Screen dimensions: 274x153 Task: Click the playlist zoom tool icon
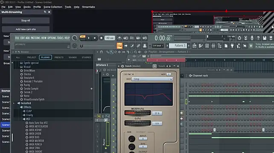pos(136,52)
